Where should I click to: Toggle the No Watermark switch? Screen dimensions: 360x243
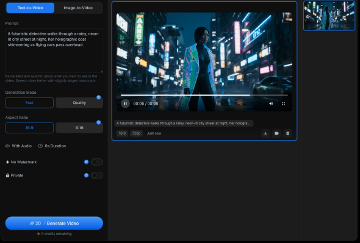pyautogui.click(x=97, y=162)
